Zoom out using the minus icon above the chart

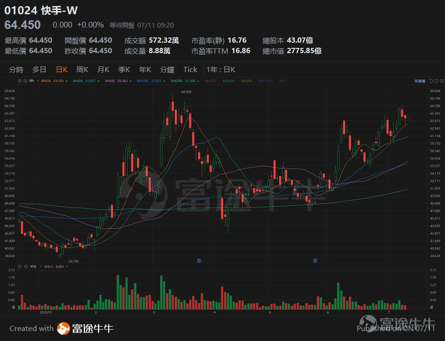coord(436,81)
